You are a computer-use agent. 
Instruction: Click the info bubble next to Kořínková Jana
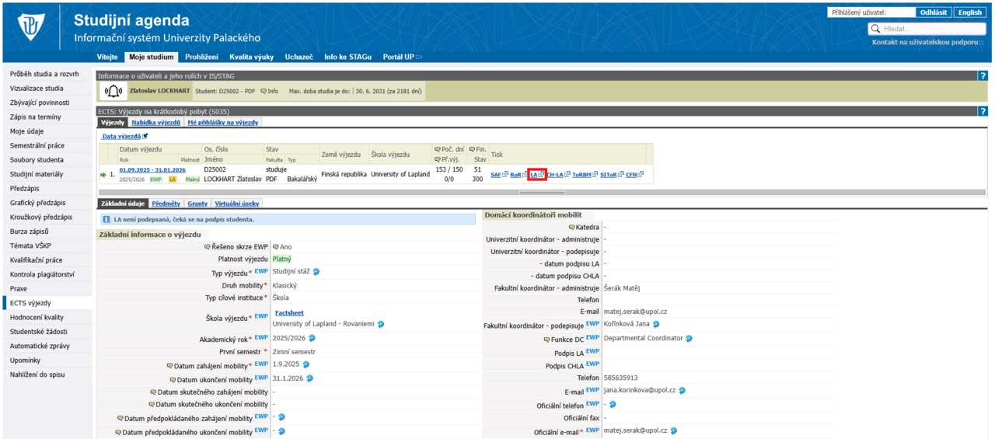[x=656, y=324]
